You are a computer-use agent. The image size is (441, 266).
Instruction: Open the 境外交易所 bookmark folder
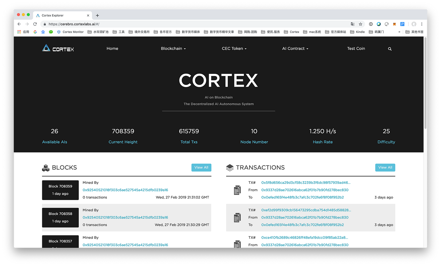click(x=139, y=32)
